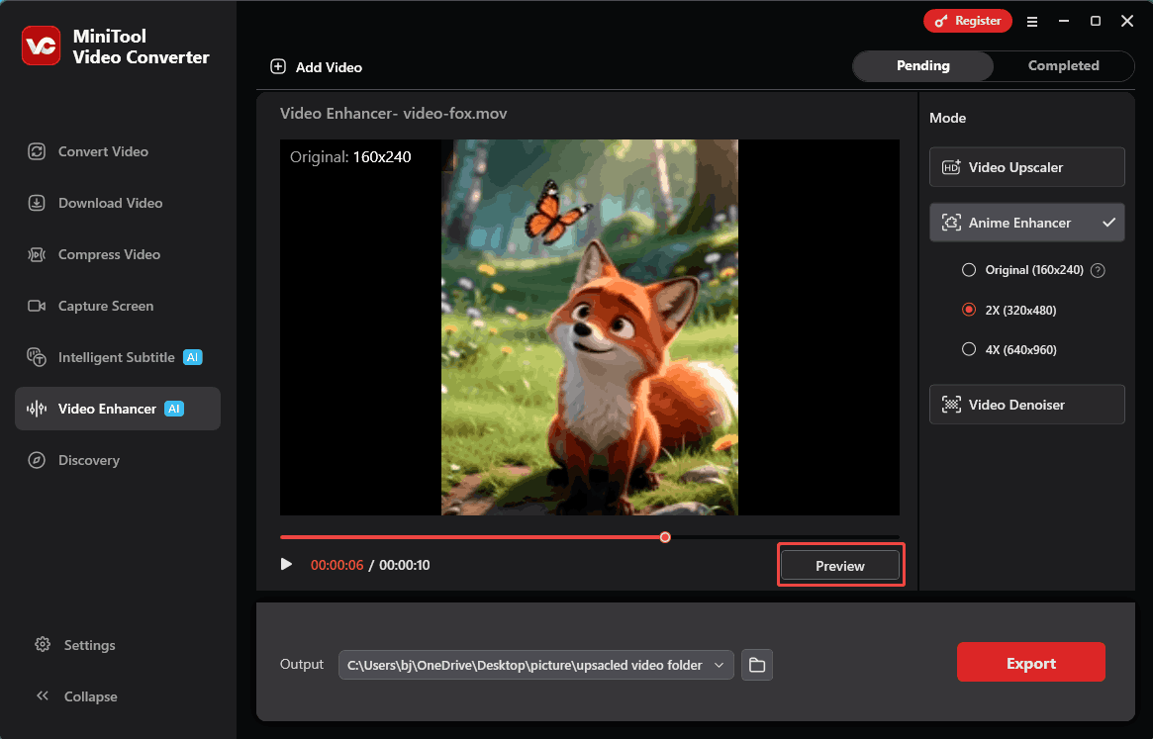The image size is (1153, 739).
Task: Click the Download Video arrow icon
Action: [x=37, y=203]
